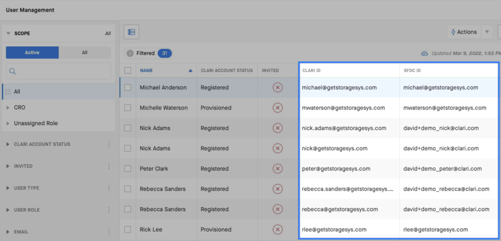Check the Rick Lee row checkbox

coord(128,230)
